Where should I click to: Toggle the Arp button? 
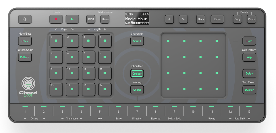[x=249, y=57]
